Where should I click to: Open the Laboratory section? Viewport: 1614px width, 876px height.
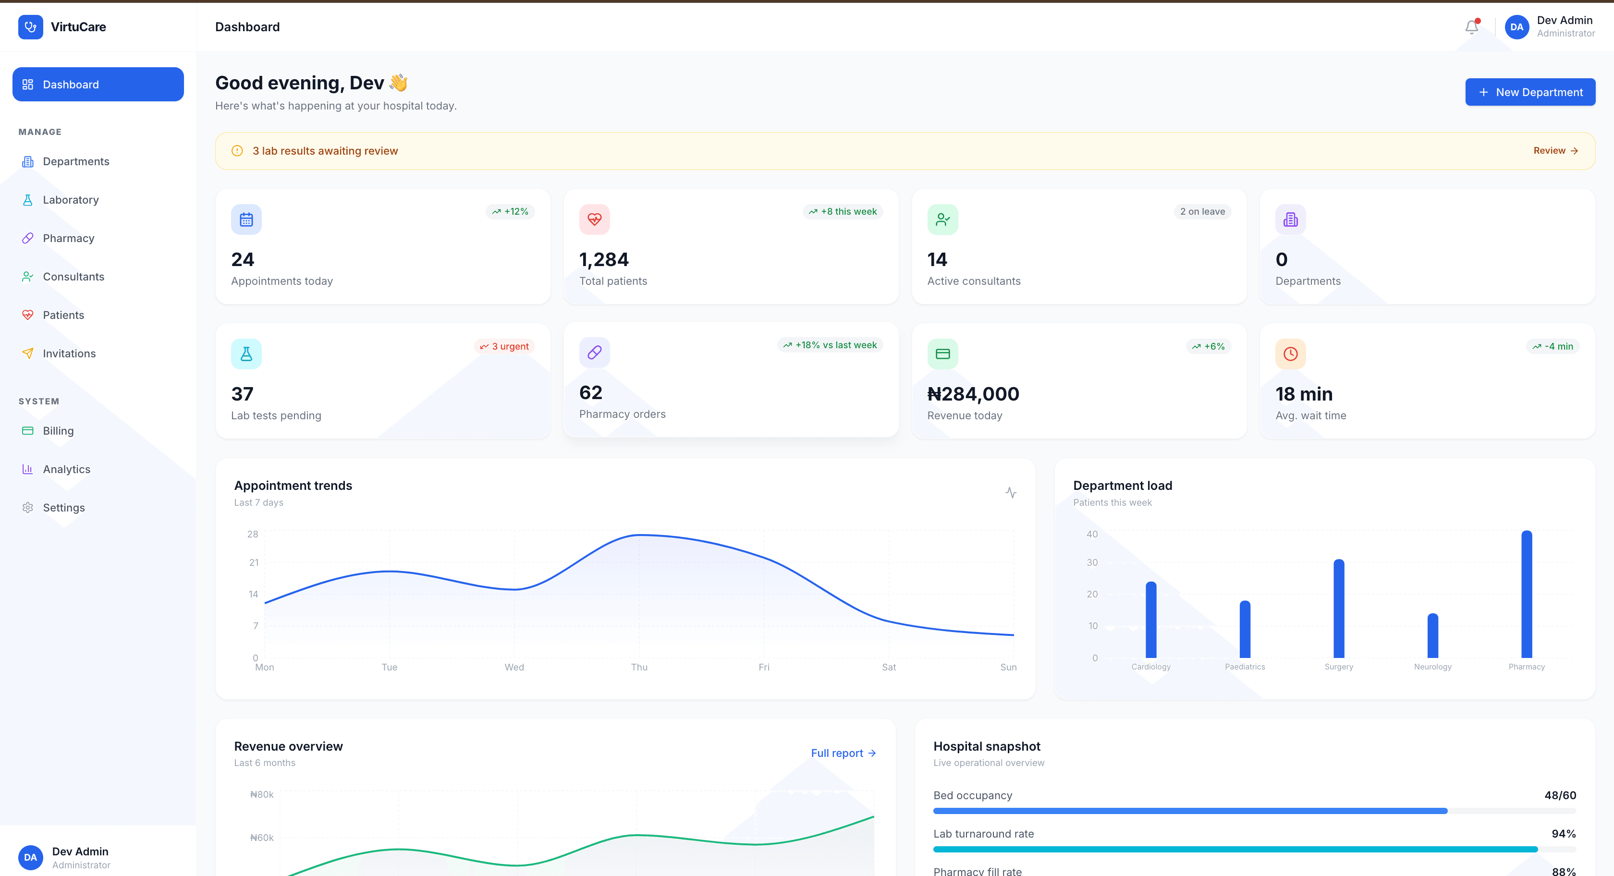point(98,200)
